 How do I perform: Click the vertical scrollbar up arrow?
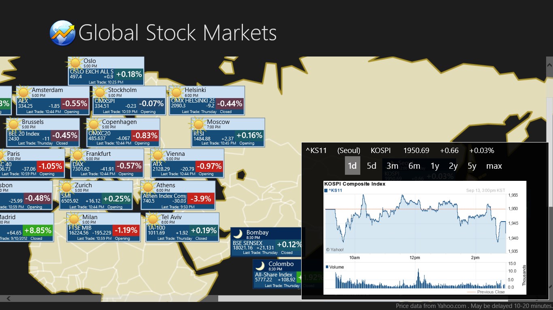(549, 64)
